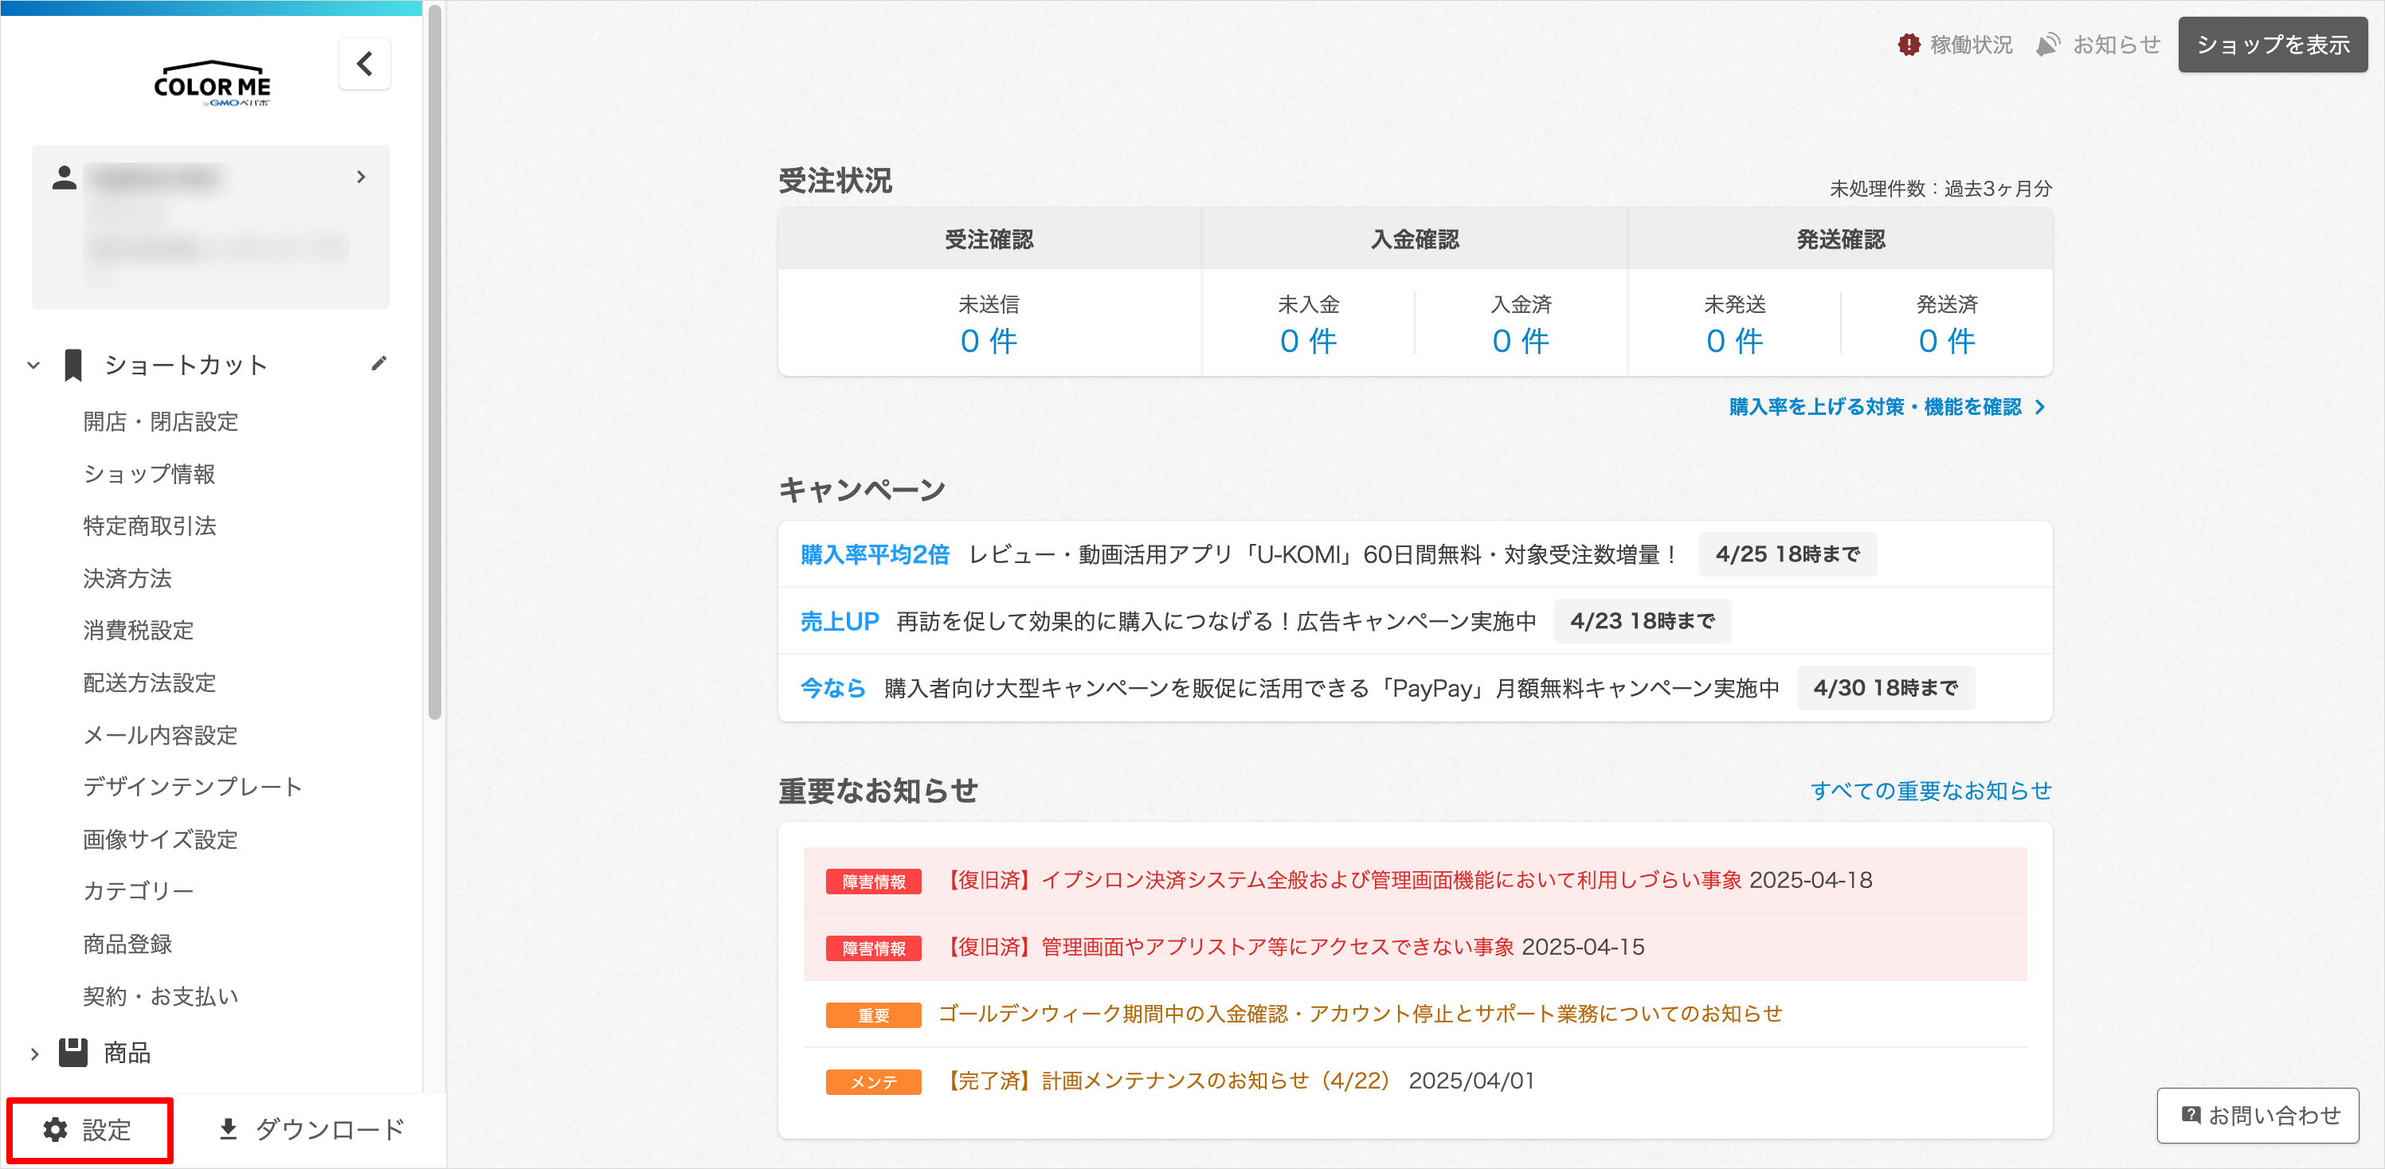This screenshot has width=2385, height=1169.
Task: Click the ダウンロード download arrow icon
Action: 228,1129
